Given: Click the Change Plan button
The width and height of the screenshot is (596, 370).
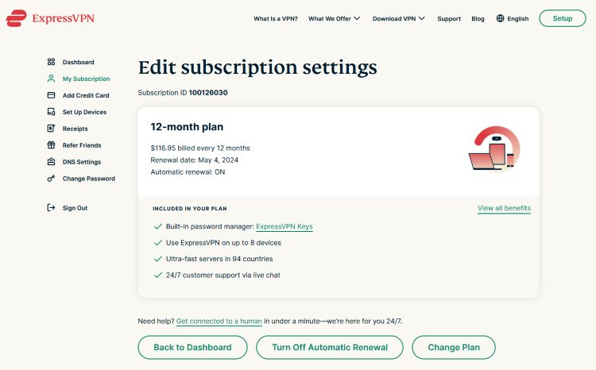Looking at the screenshot, I should click(454, 347).
